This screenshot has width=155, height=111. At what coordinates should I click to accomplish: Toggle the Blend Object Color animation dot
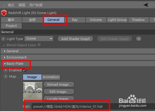click(x=3, y=45)
